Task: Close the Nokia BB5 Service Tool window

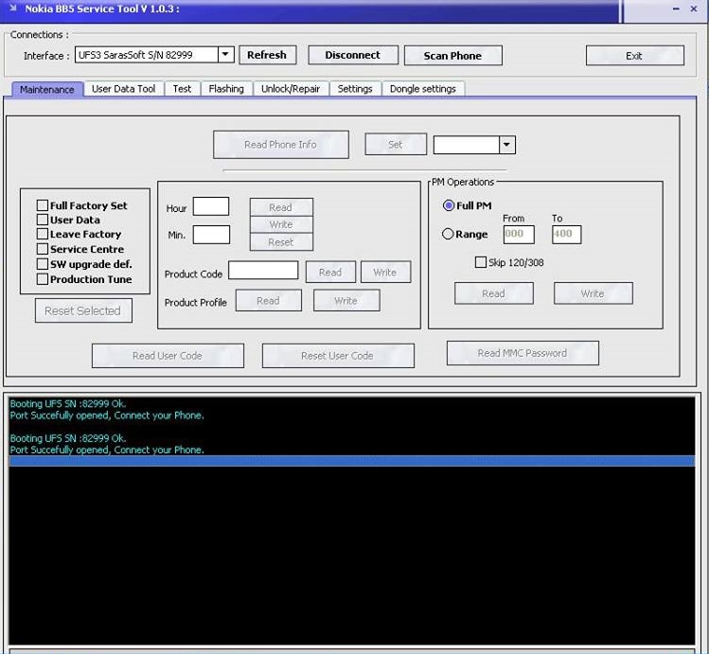Action: point(694,9)
